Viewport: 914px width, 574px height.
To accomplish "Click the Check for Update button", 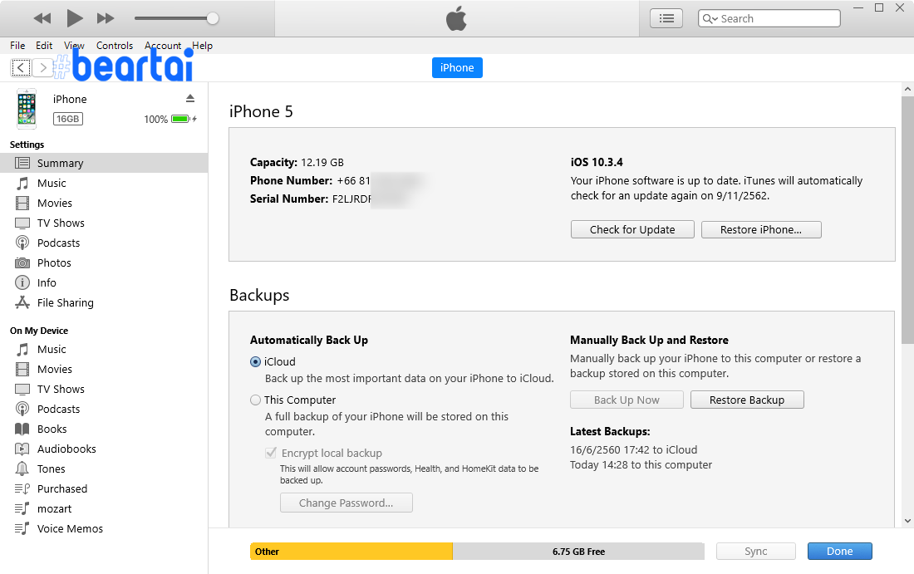I will click(632, 229).
